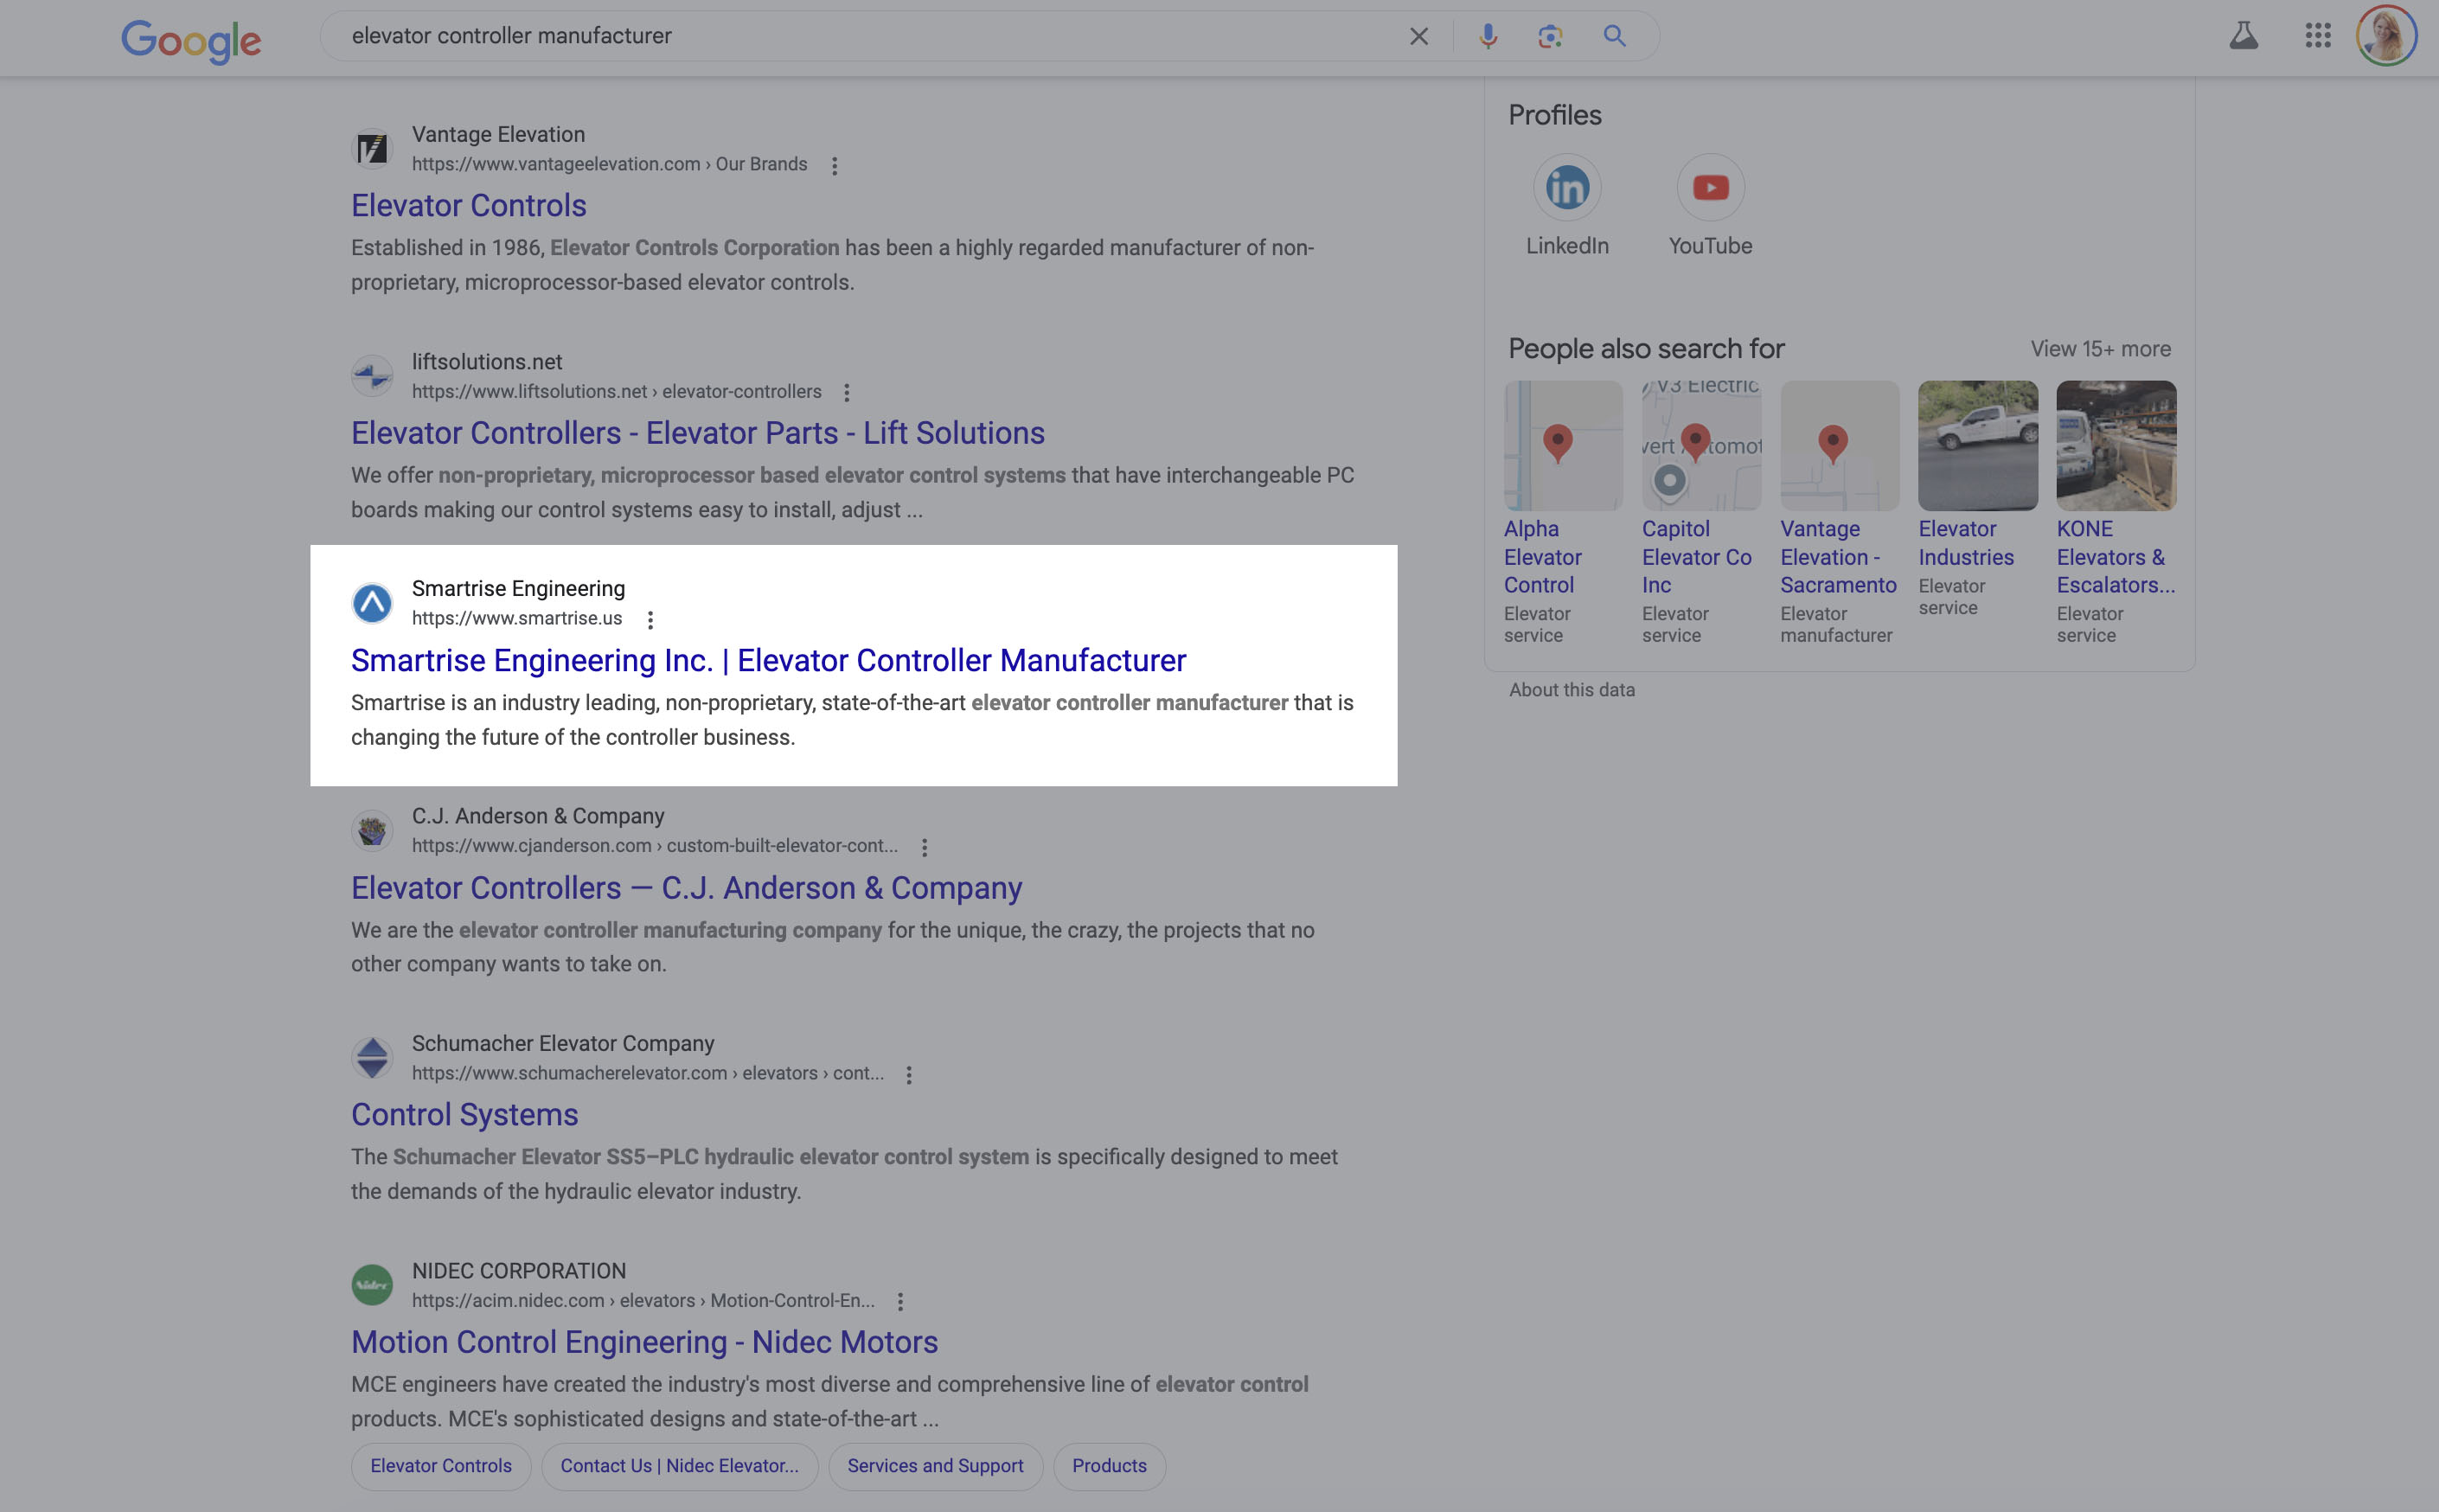Select the Elevator Controls sitelink chip
Viewport: 2439px width, 1512px height.
click(441, 1466)
